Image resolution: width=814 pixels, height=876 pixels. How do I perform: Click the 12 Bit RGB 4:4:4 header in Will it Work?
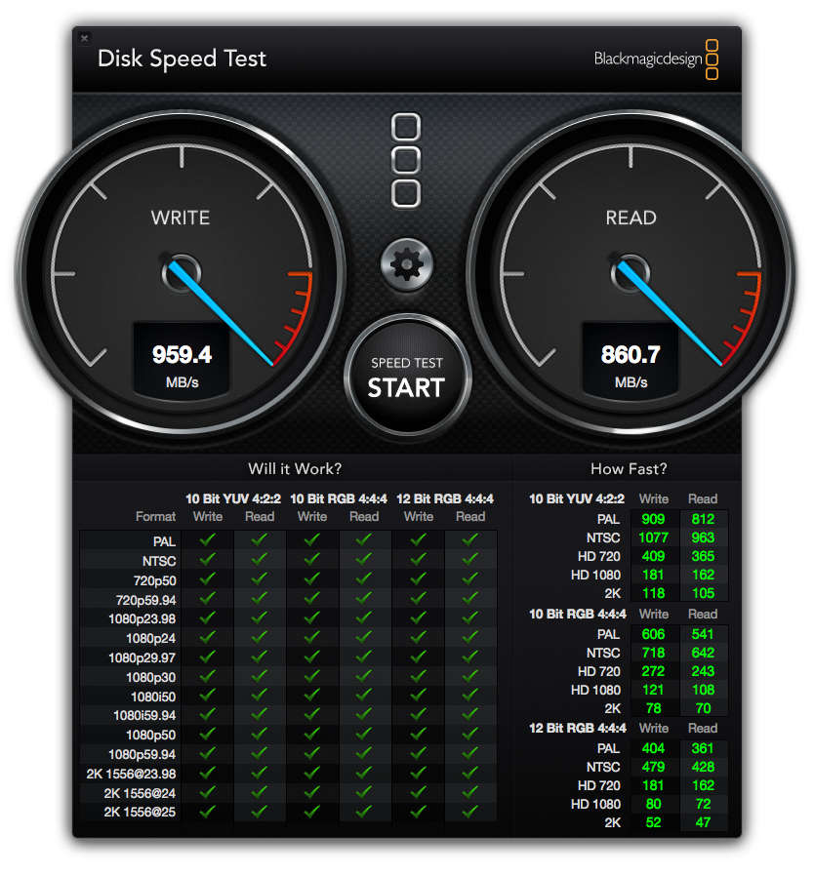pos(445,498)
